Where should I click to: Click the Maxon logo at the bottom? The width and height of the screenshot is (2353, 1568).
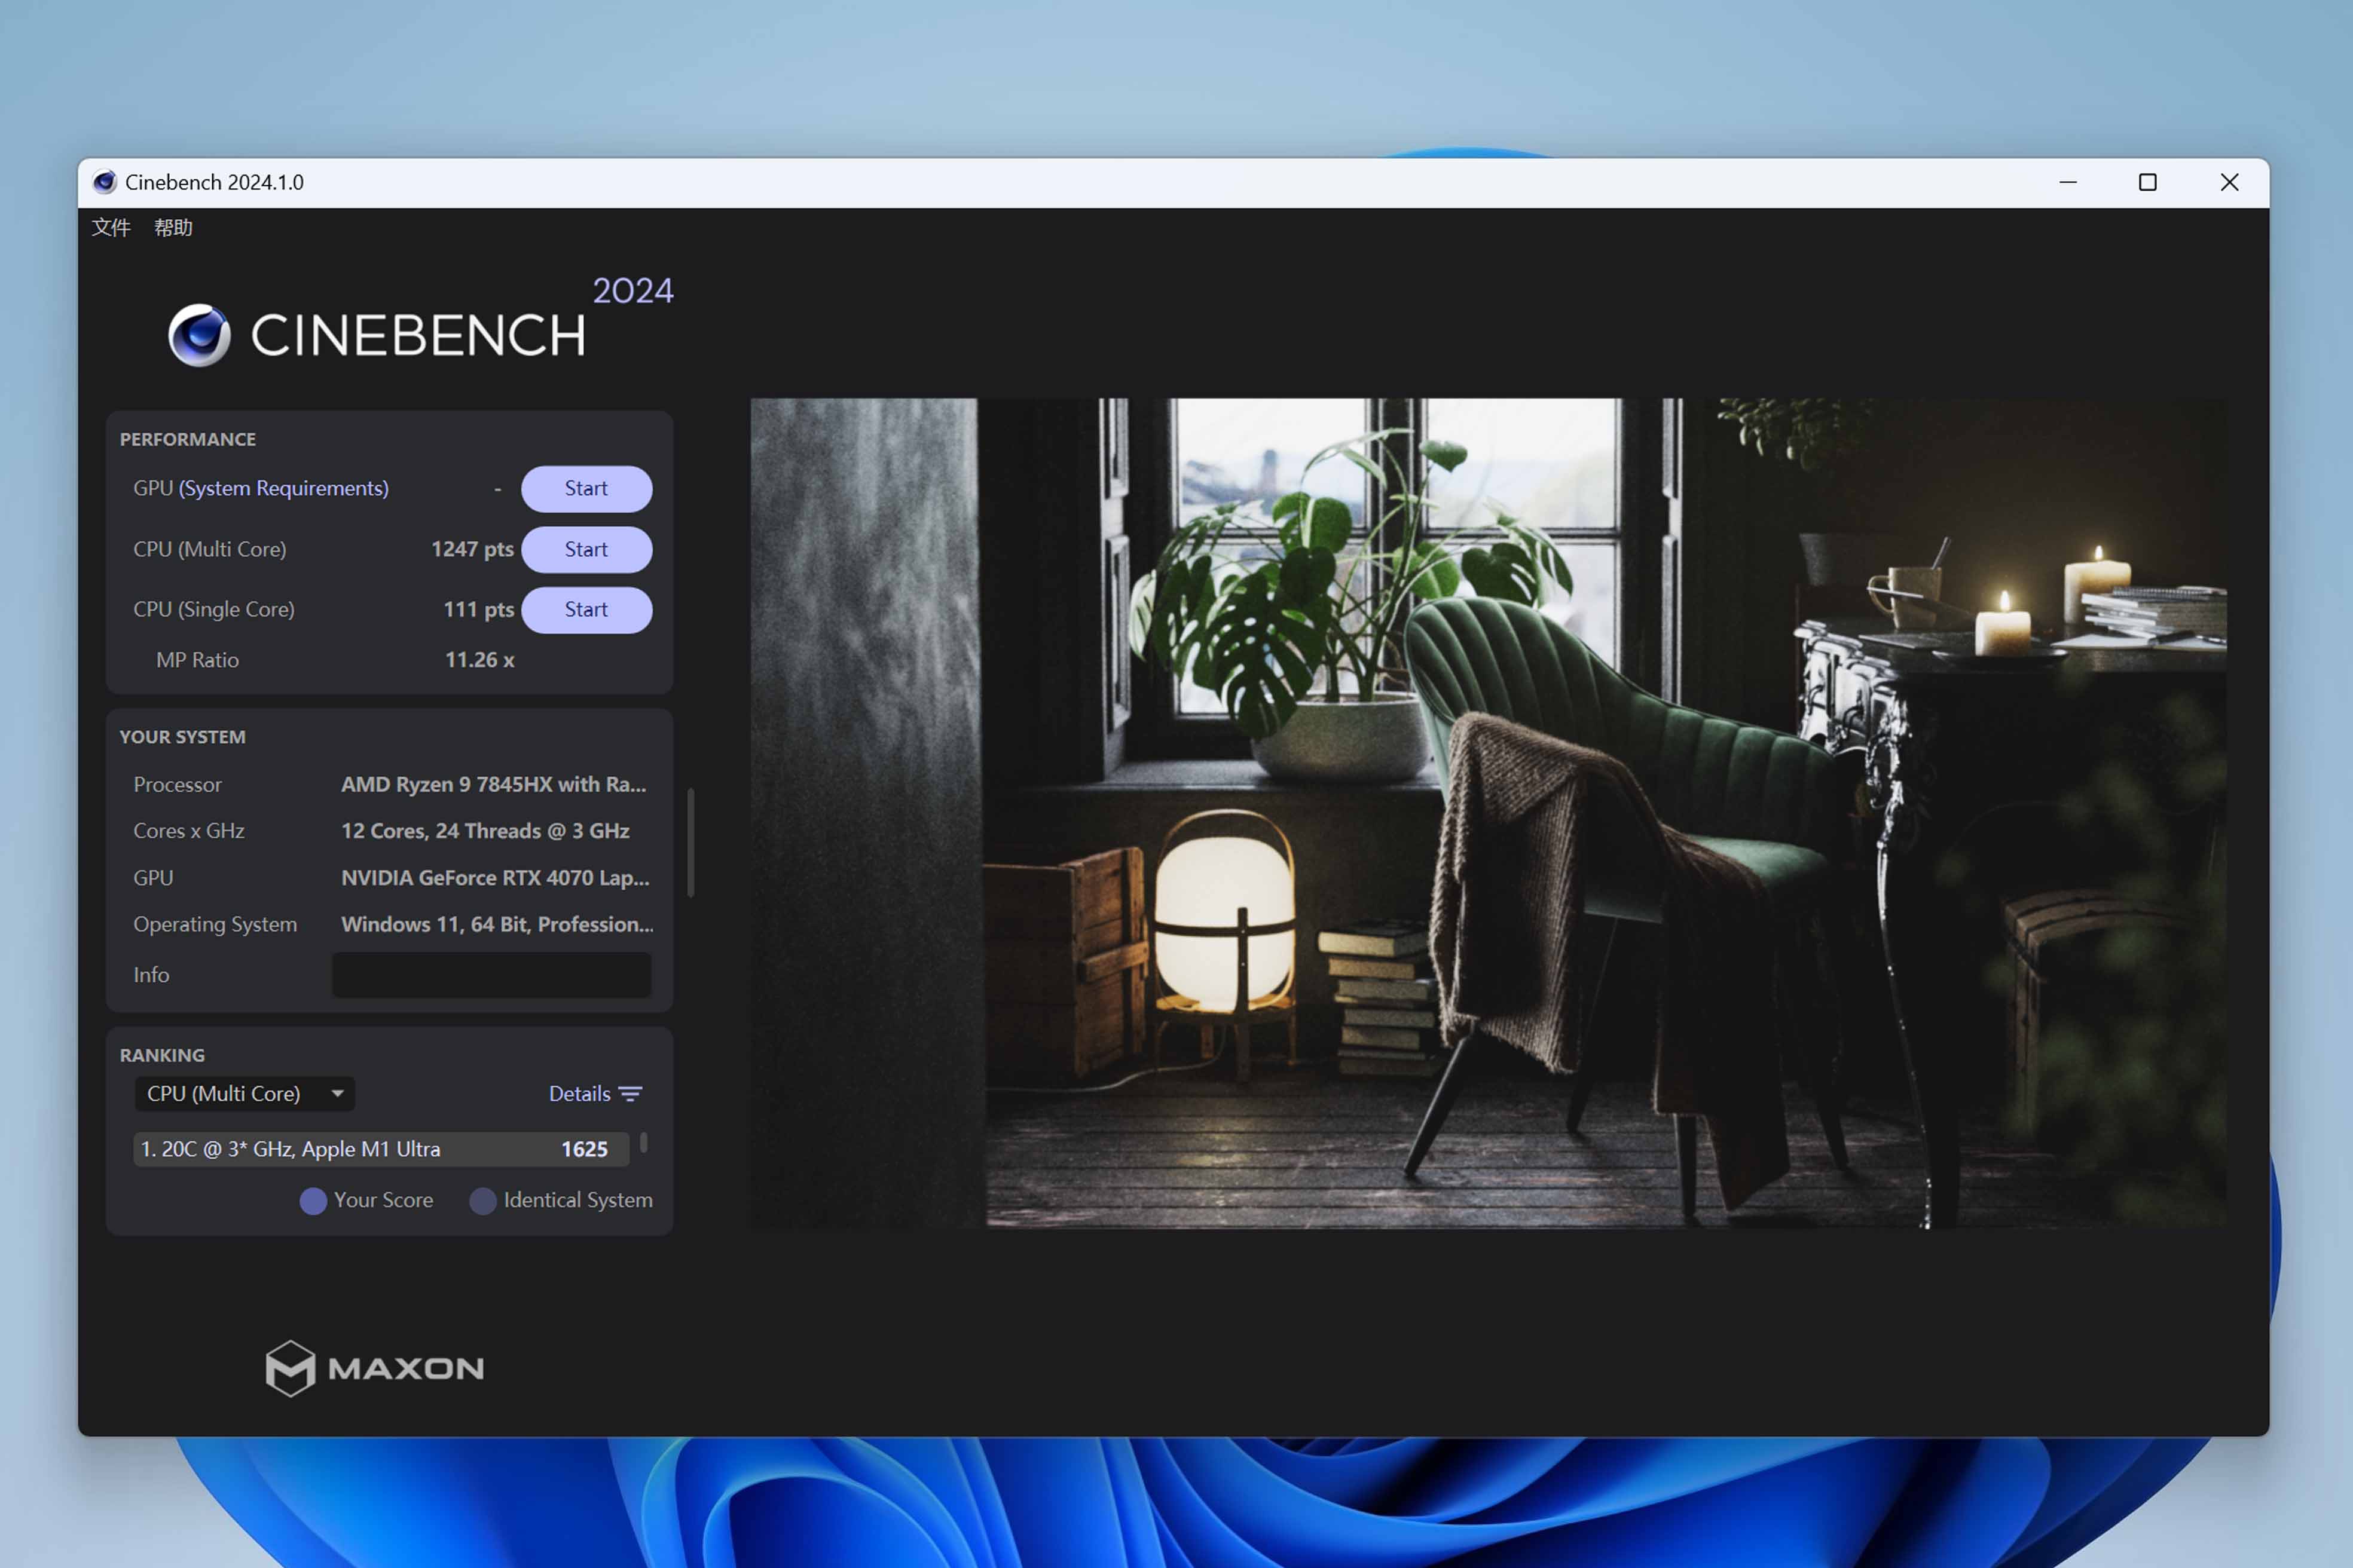[x=375, y=1368]
